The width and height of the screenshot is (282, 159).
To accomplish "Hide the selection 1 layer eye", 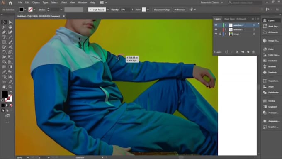I will pyautogui.click(x=216, y=29).
